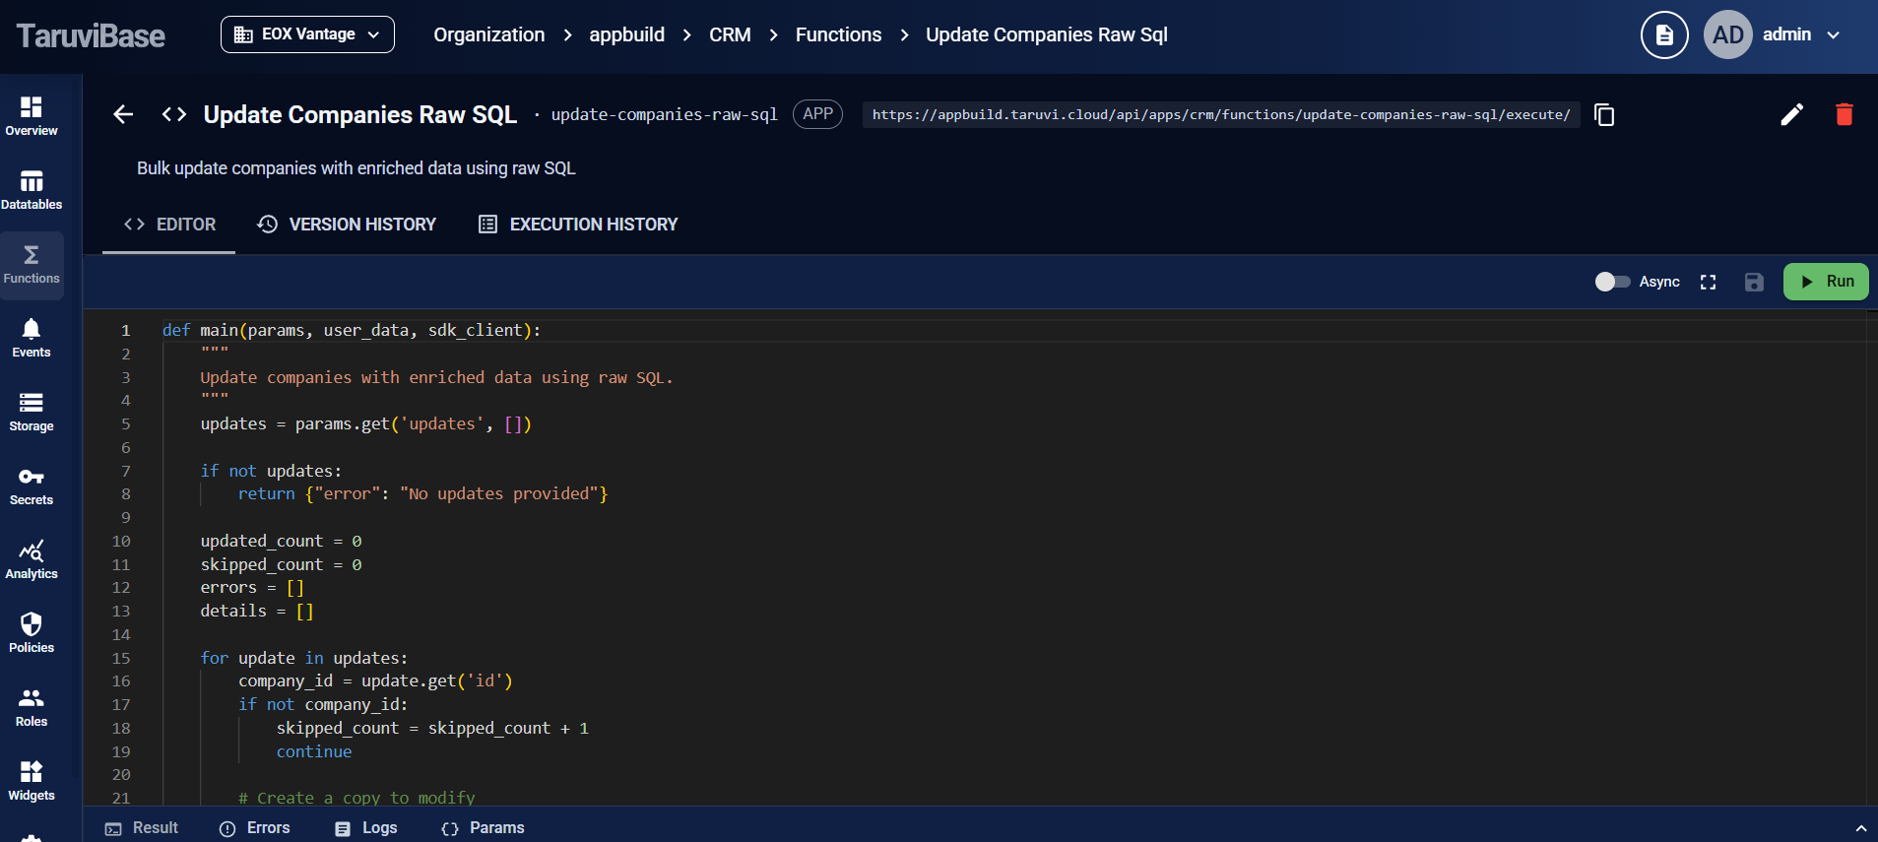Viewport: 1878px width, 842px height.
Task: Click line number 10 in gutter
Action: 121,541
